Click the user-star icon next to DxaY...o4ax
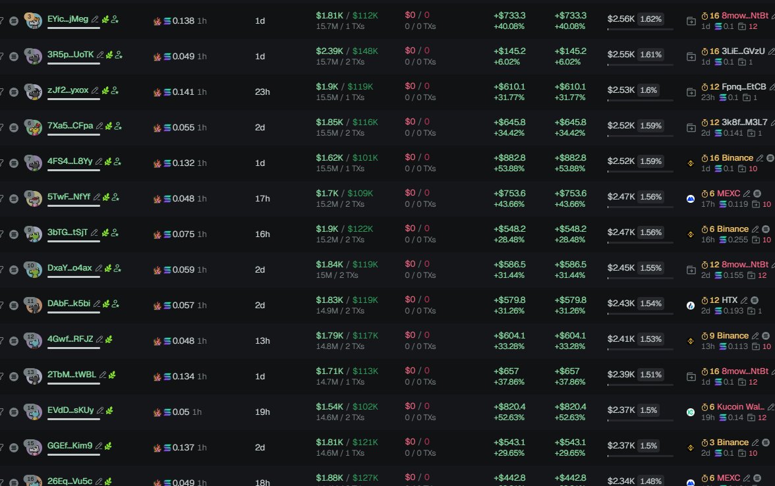This screenshot has height=486, width=775. pyautogui.click(x=117, y=268)
